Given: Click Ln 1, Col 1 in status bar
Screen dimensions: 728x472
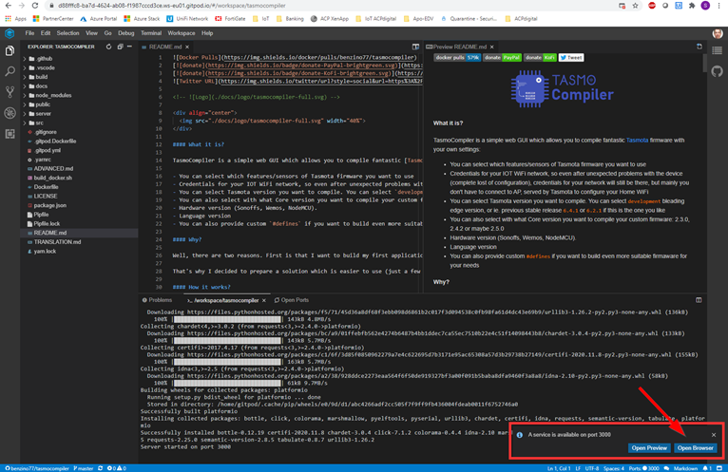Looking at the screenshot, I should [559, 468].
